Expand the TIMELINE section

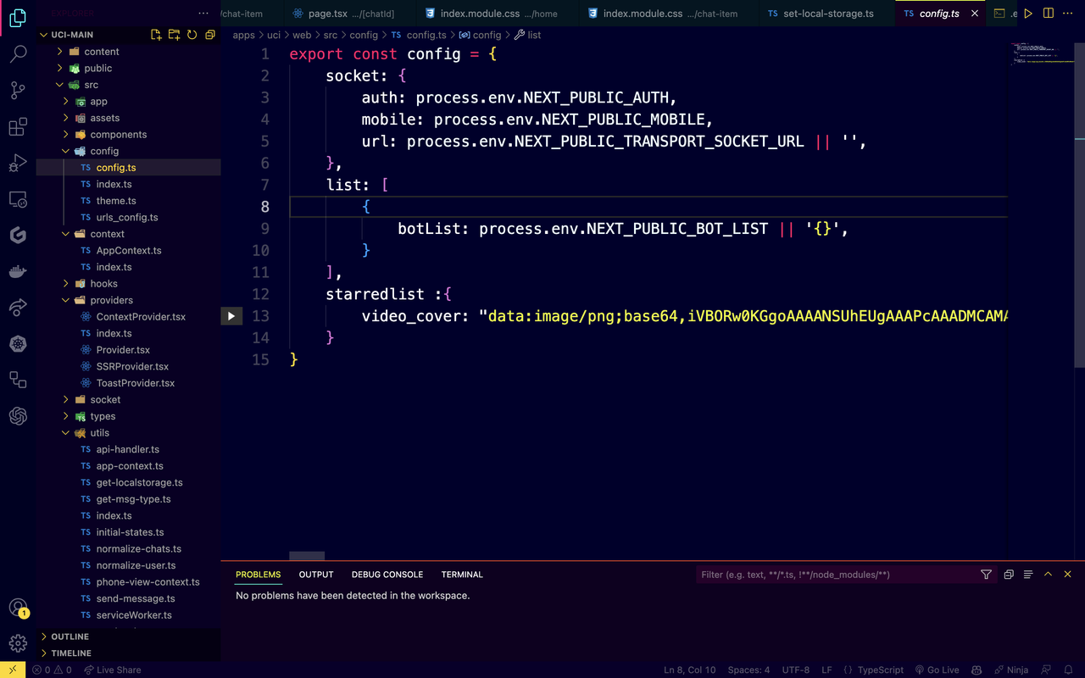pyautogui.click(x=128, y=653)
